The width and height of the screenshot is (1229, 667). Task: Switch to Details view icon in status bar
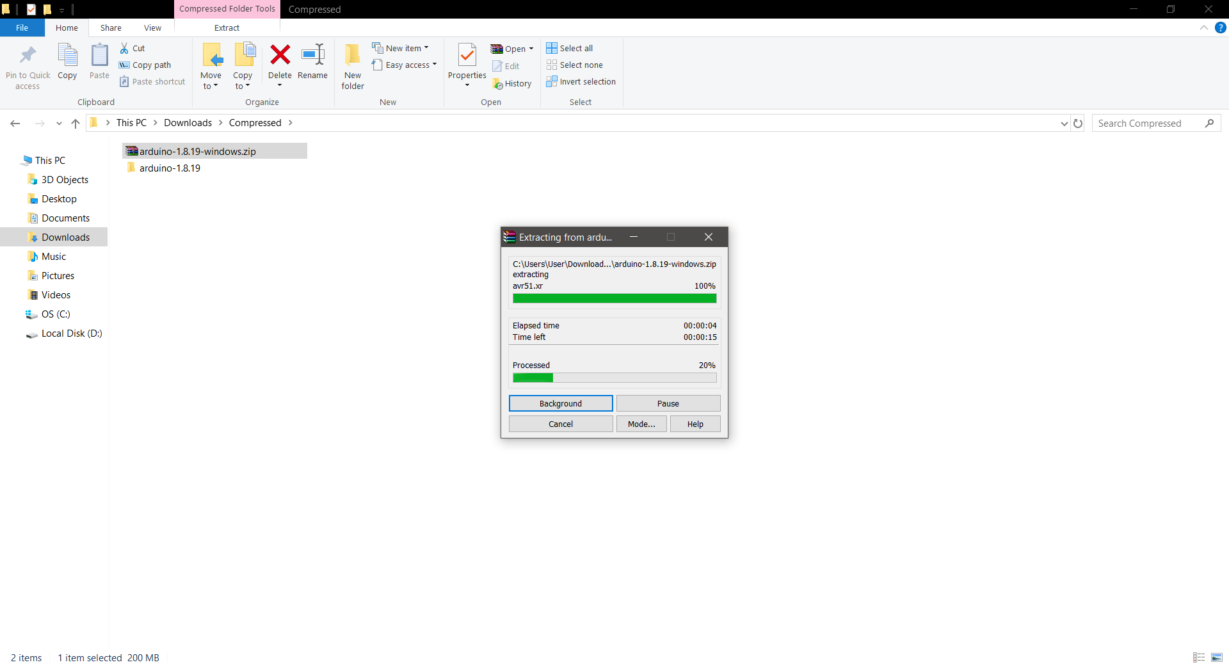[1199, 657]
